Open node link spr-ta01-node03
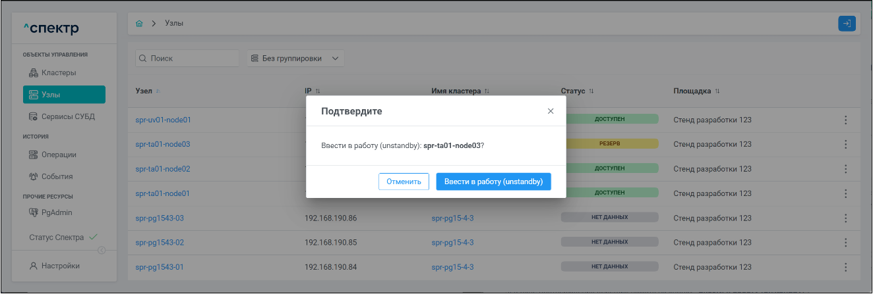 [163, 144]
